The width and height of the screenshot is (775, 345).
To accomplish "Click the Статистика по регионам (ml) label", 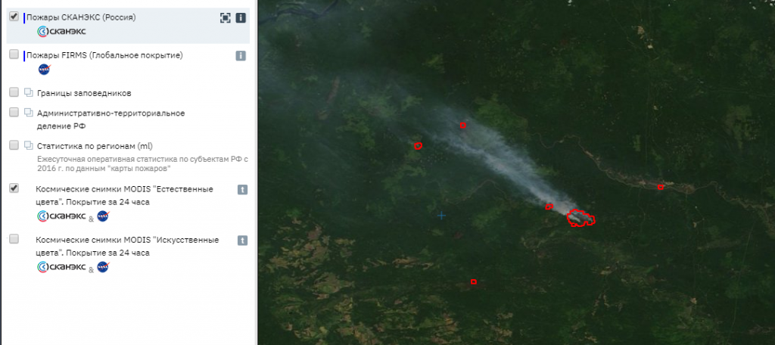I will (95, 146).
